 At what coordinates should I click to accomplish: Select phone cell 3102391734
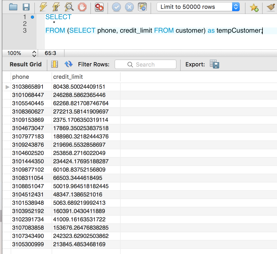pyautogui.click(x=31, y=220)
